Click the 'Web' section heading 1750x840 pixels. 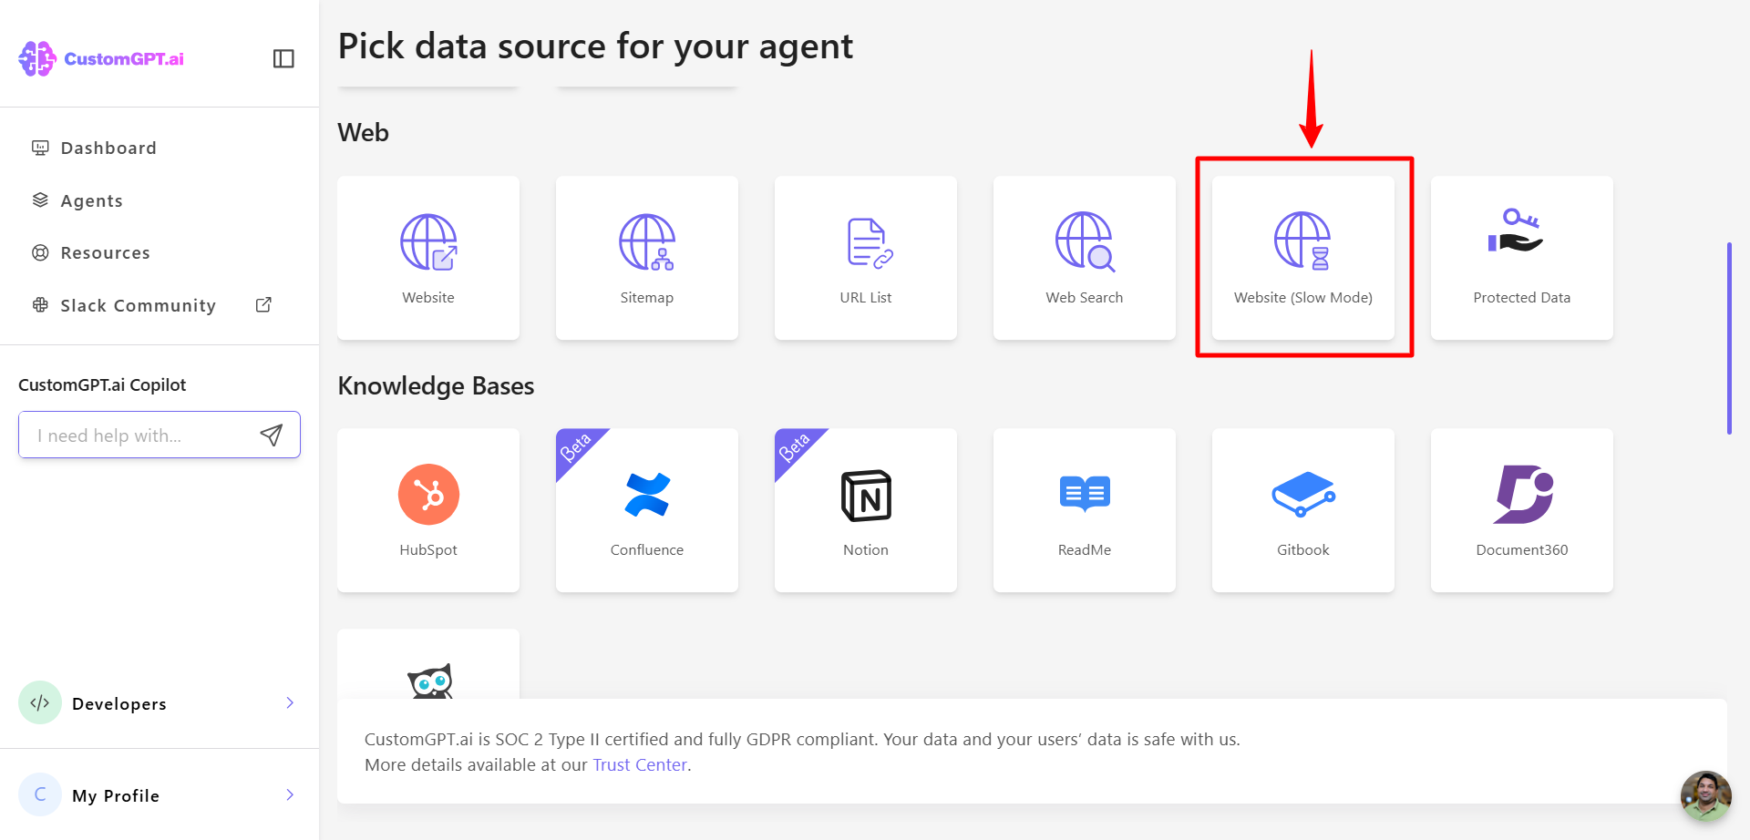(364, 133)
